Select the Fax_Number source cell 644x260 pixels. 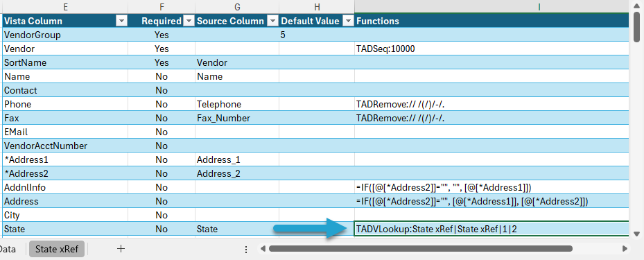coord(237,119)
